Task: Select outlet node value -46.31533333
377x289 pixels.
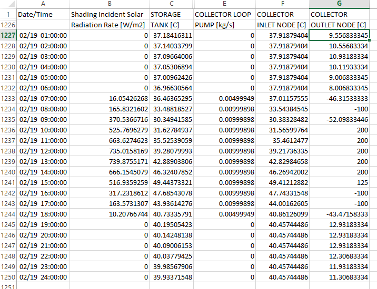Action: tap(339, 98)
